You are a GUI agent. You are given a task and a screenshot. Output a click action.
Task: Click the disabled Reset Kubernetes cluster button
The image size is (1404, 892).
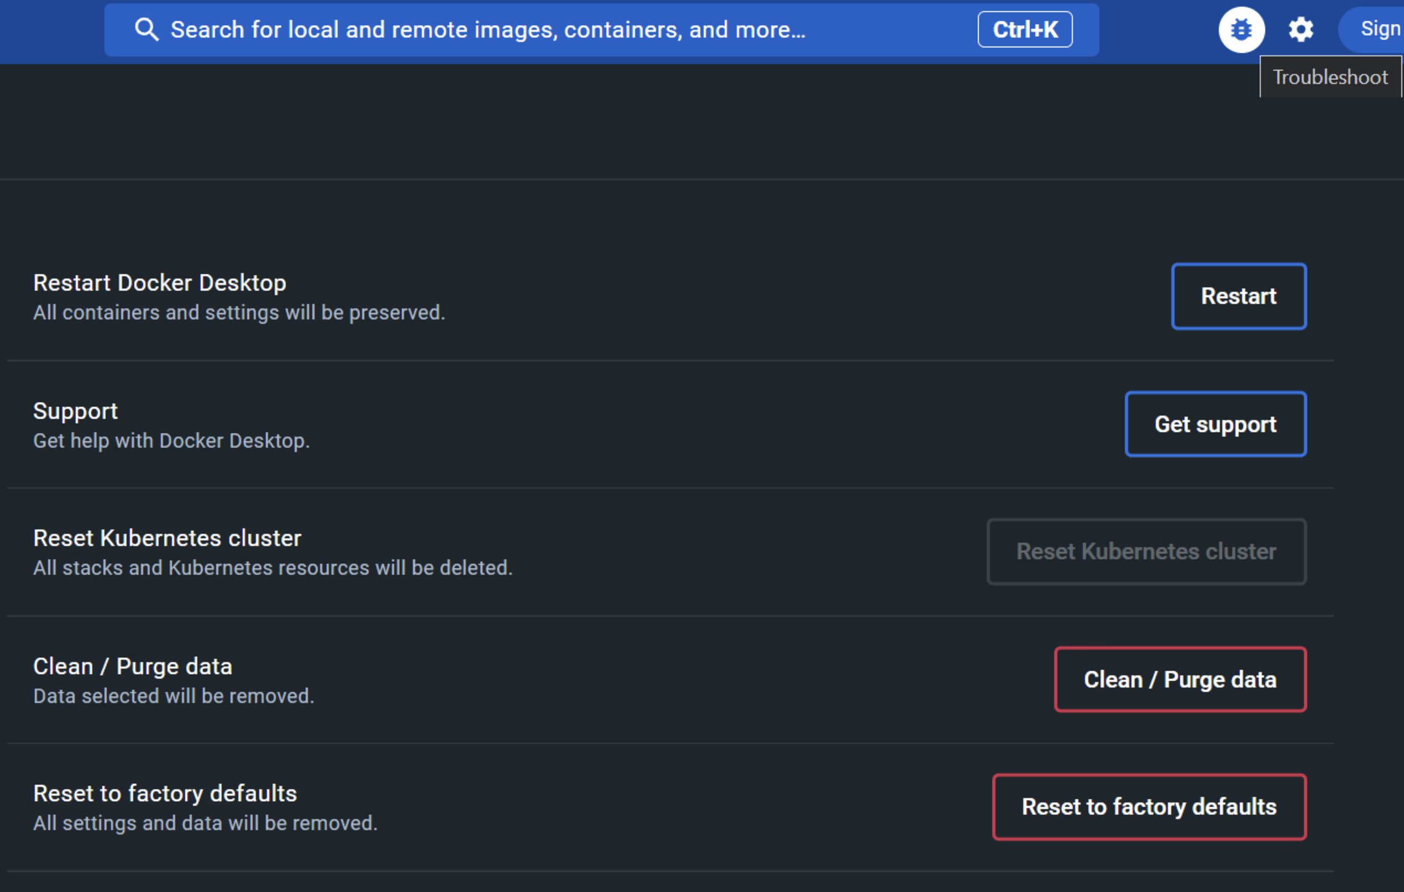coord(1146,552)
